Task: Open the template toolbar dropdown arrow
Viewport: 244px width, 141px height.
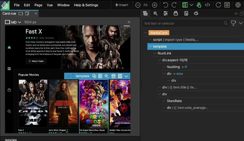Action: point(126,76)
